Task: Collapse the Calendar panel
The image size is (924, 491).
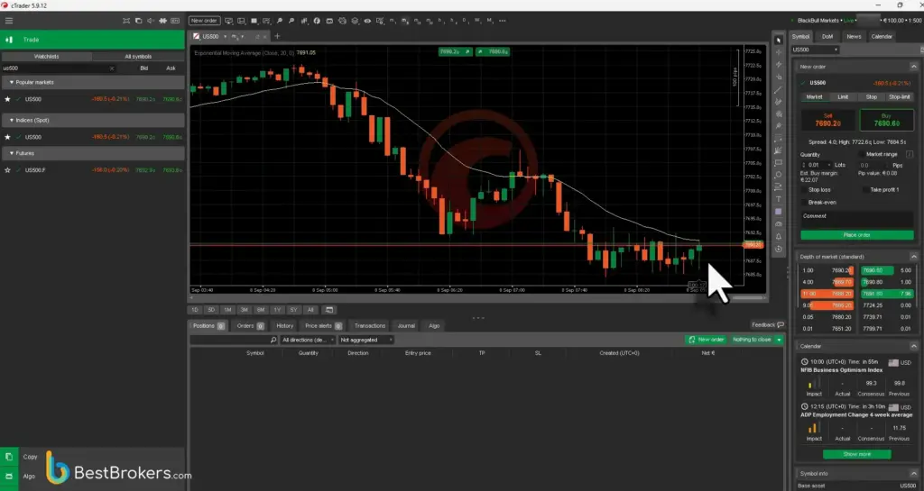Action: [x=913, y=346]
